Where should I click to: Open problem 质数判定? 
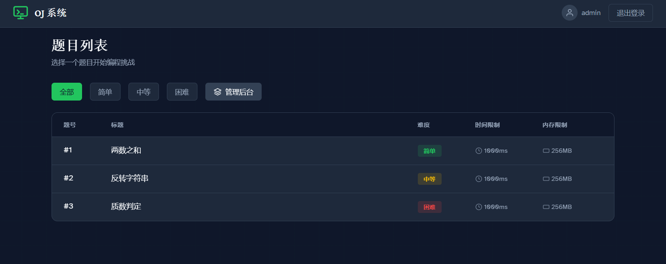(126, 207)
